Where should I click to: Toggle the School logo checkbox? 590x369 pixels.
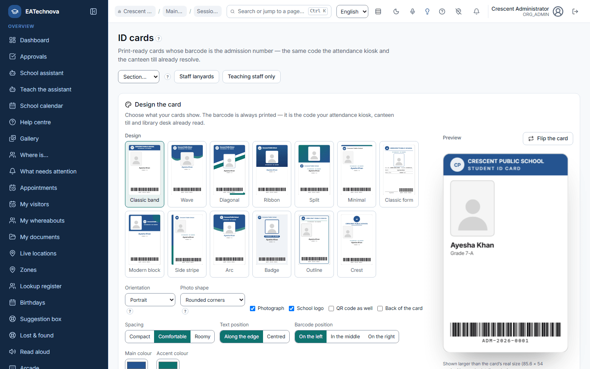coord(292,308)
